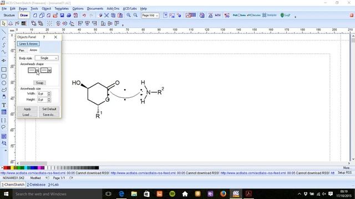This screenshot has width=355, height=199.
Task: Open the Tools menu
Action: [34, 9]
